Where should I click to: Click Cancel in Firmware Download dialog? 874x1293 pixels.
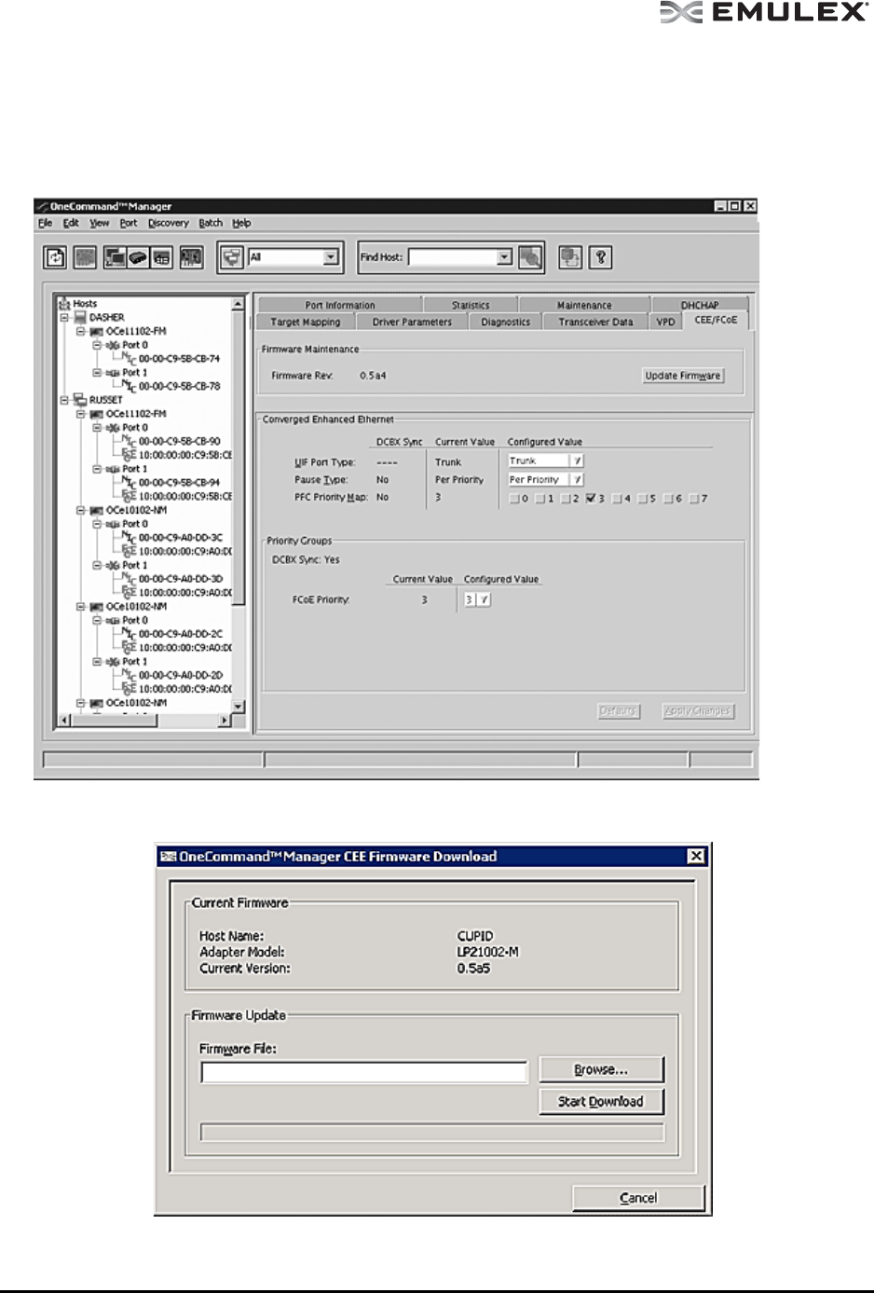click(638, 1198)
